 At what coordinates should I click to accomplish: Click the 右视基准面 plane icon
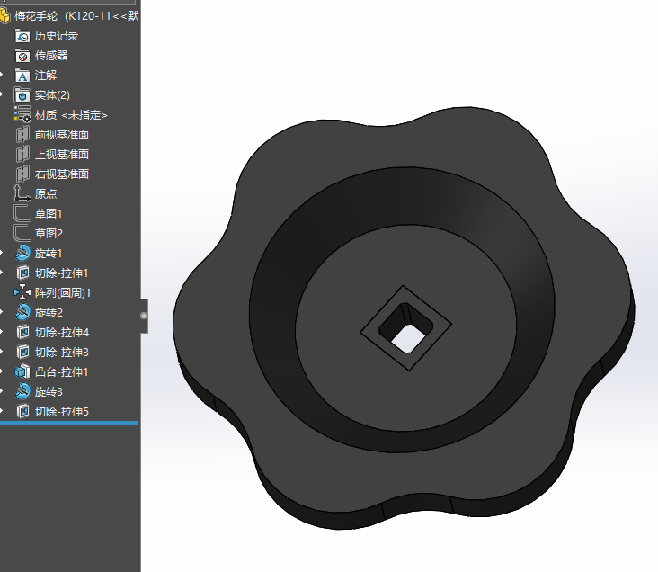(x=22, y=174)
